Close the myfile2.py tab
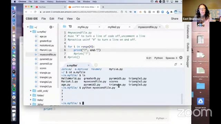221x124 pixels. (x=129, y=27)
